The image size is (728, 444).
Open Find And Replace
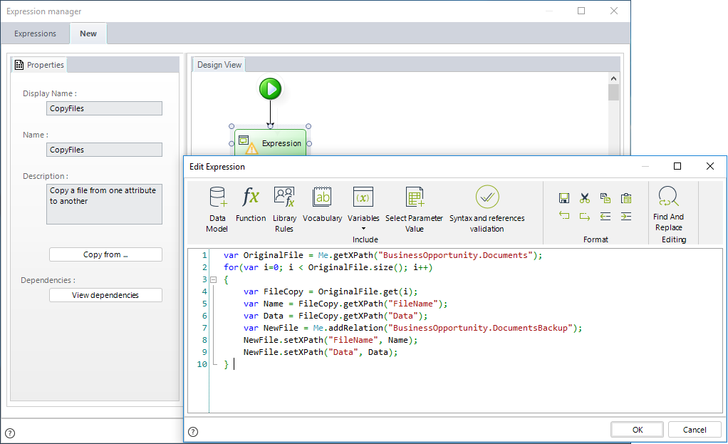669,209
